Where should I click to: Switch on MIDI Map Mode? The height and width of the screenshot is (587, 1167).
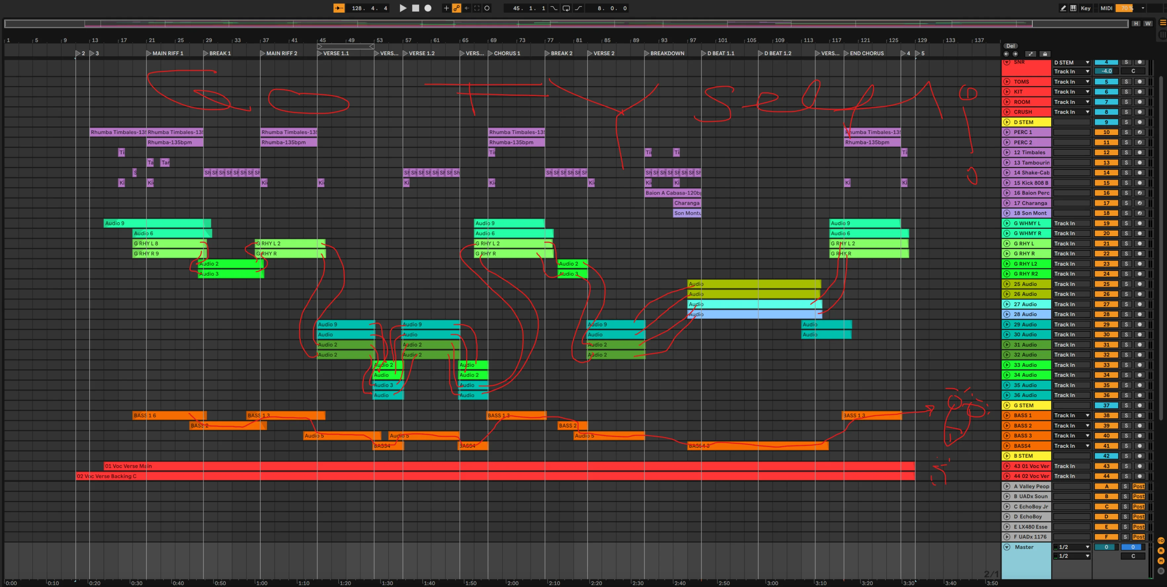click(x=1106, y=8)
